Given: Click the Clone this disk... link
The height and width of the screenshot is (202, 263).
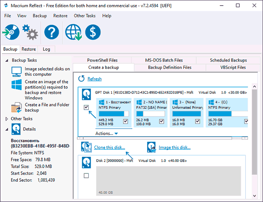Looking at the screenshot, I should (x=109, y=147).
